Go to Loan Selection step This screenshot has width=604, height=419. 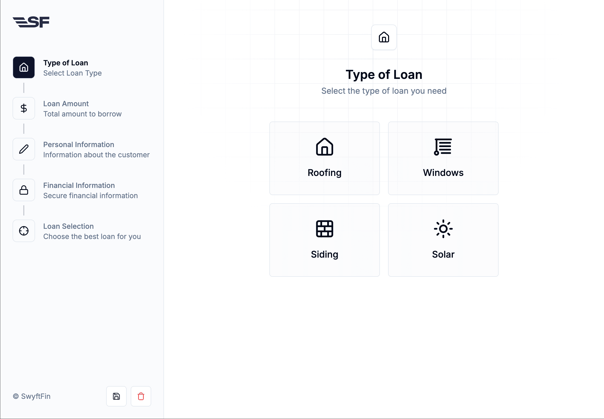[x=68, y=226]
